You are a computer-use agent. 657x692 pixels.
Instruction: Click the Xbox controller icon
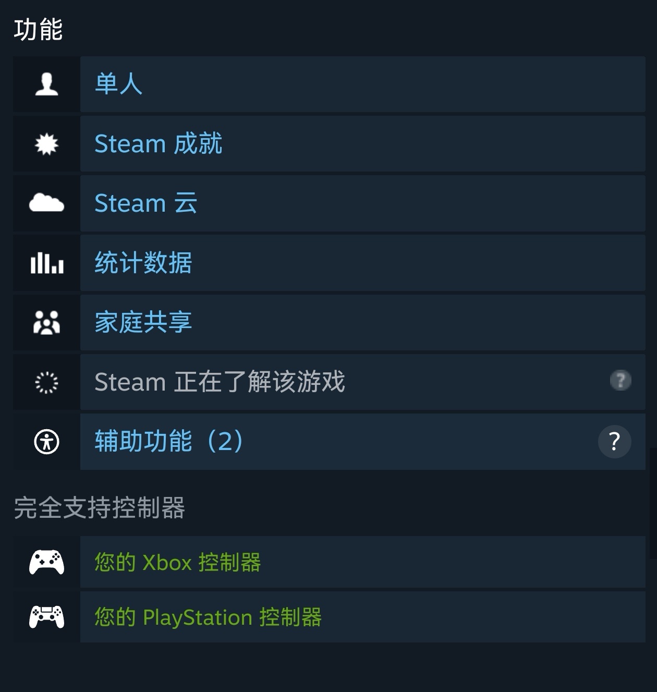point(46,562)
